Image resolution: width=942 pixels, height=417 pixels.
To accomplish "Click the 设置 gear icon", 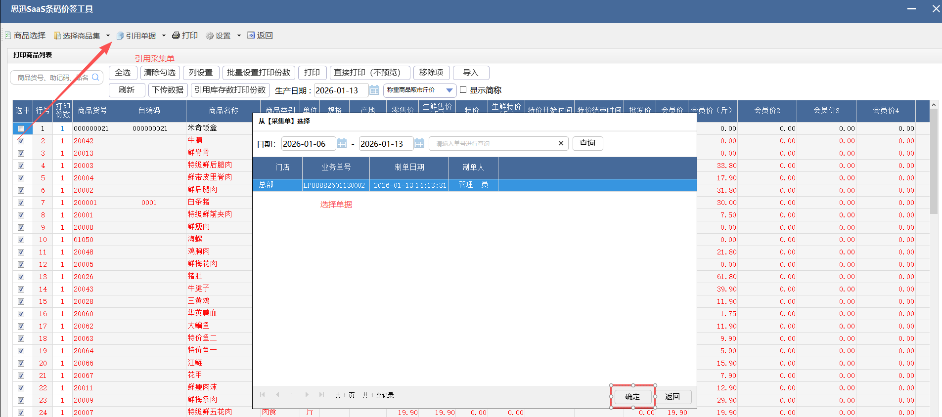I will 210,36.
